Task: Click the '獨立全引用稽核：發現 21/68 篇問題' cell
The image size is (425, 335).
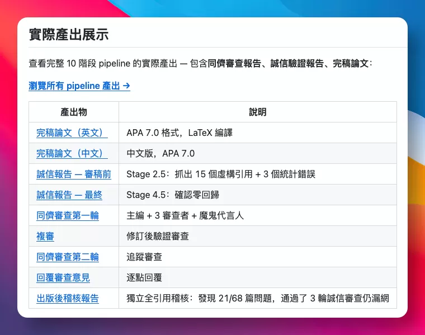Action: pyautogui.click(x=258, y=298)
